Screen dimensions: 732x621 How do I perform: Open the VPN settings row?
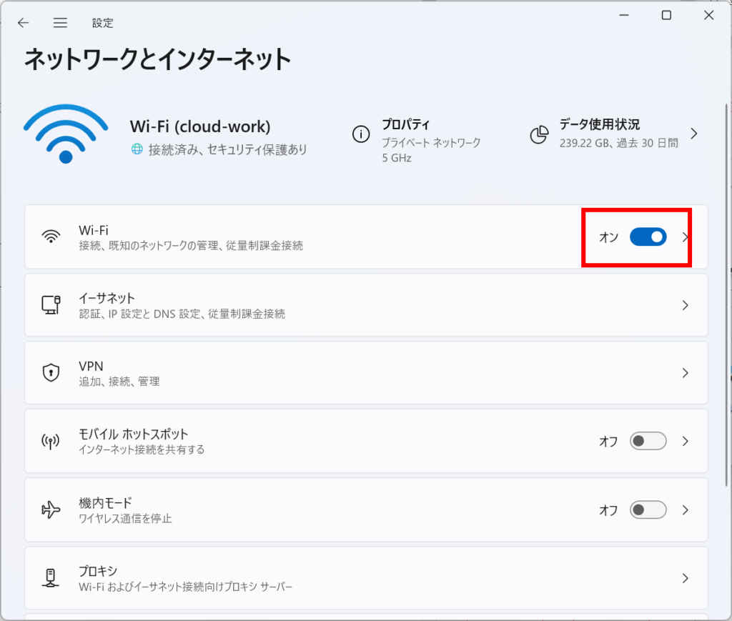pos(357,373)
